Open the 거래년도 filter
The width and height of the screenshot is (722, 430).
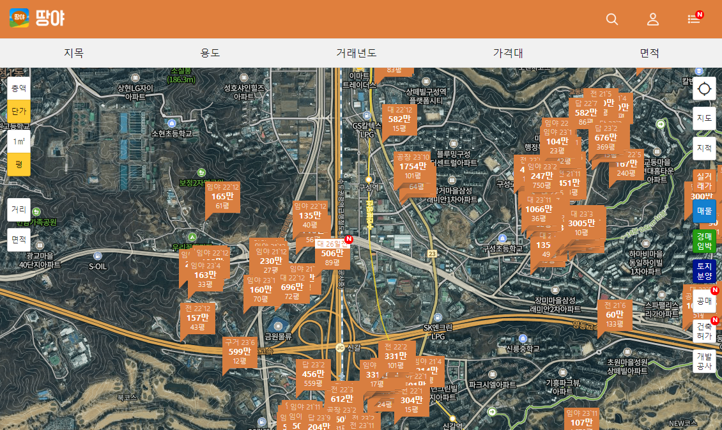[357, 53]
